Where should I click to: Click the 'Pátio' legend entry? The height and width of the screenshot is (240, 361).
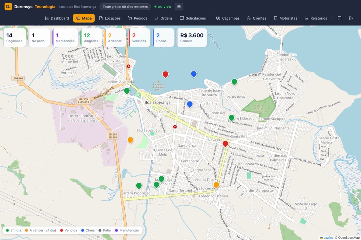tap(105, 231)
